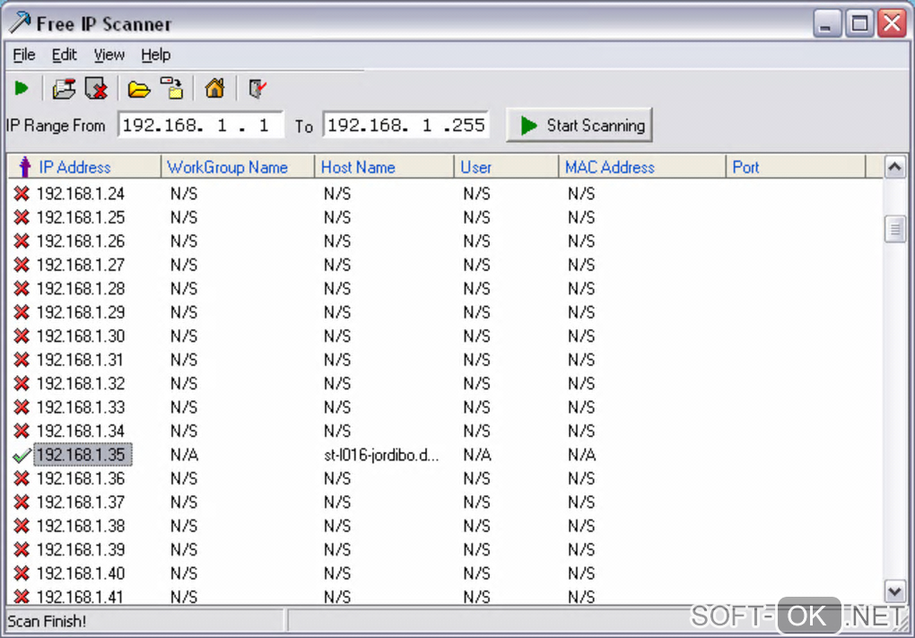Select IP address 192.168.1.37
The width and height of the screenshot is (915, 638).
coord(81,503)
